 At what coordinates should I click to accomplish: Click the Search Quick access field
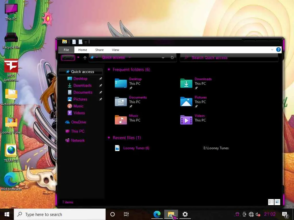click(229, 58)
